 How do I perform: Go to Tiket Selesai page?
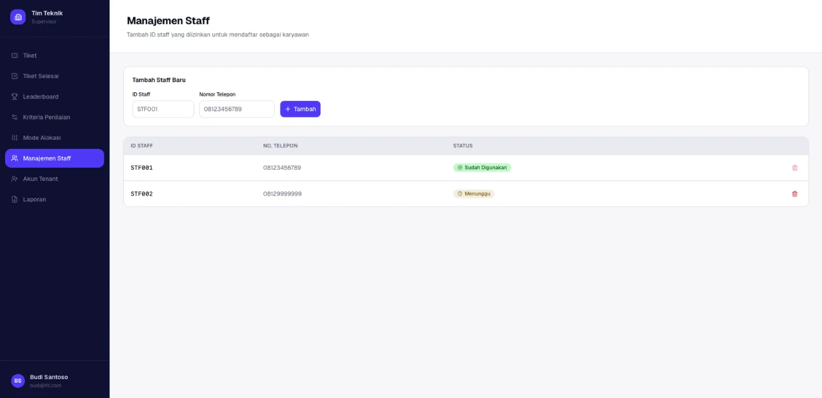click(x=54, y=76)
